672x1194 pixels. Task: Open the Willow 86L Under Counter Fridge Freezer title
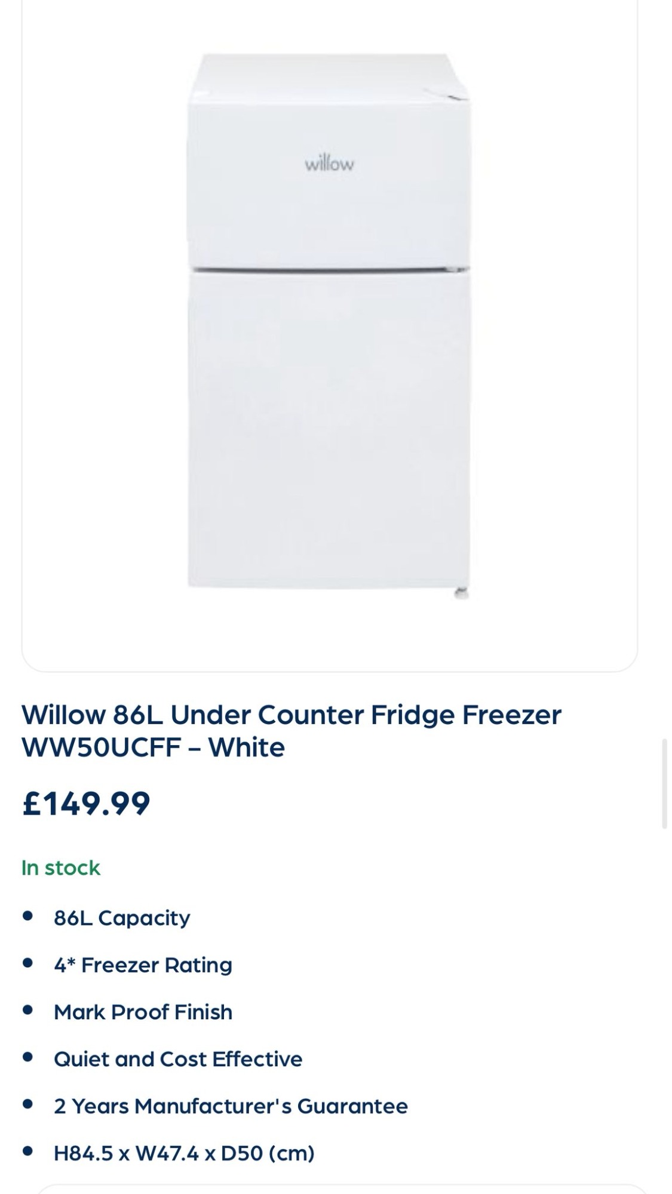291,715
